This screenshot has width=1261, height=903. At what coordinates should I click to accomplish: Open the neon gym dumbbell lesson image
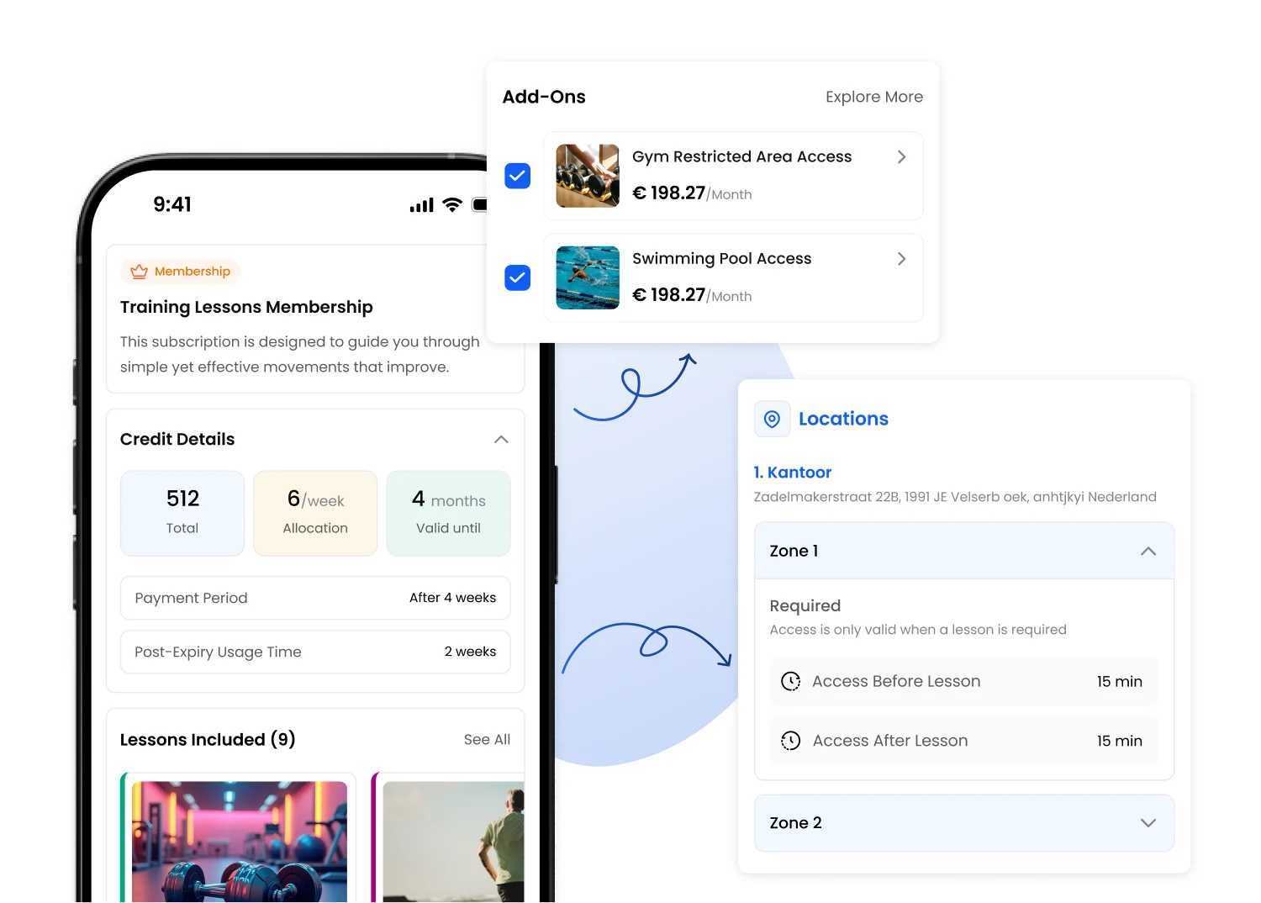[240, 842]
